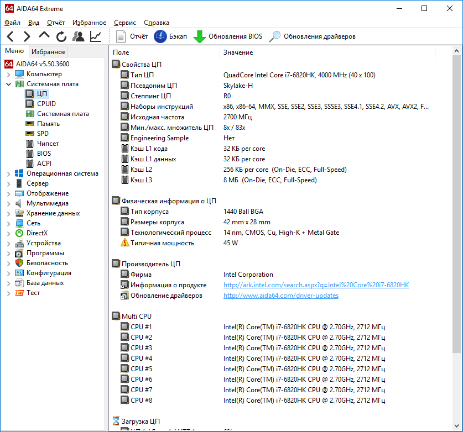Open the graph chart toolbar icon

pos(96,36)
